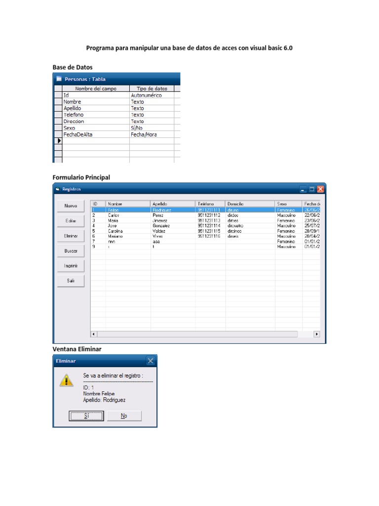Click the Sí/No data type cell
This screenshot has width=379, height=506.
coord(152,128)
